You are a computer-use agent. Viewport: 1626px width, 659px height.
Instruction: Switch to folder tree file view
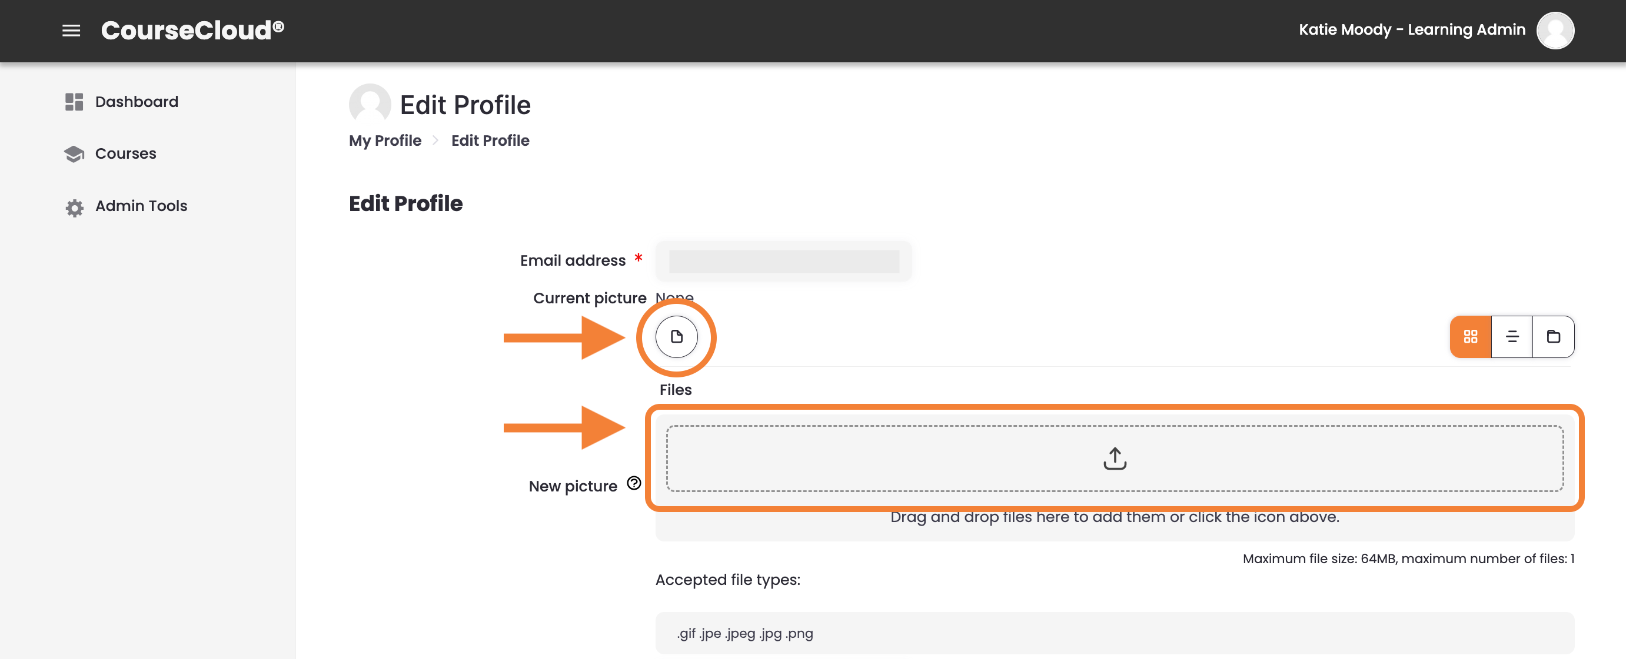click(1553, 337)
